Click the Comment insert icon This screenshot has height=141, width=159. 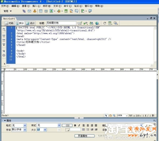pyautogui.click(x=77, y=11)
